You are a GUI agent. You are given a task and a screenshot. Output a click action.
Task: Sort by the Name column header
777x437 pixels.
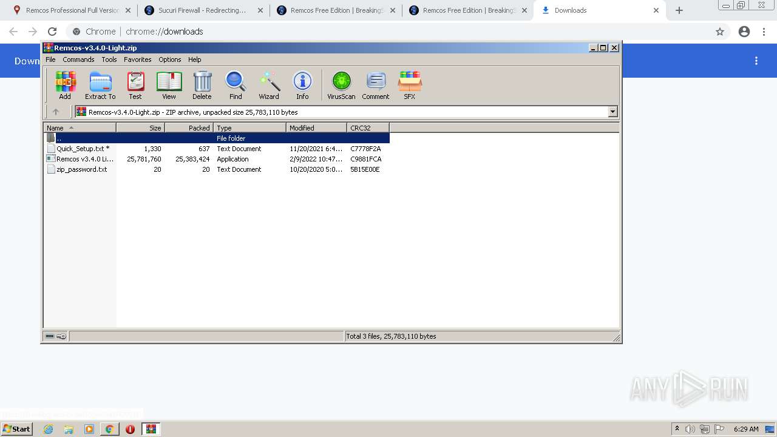(x=80, y=128)
